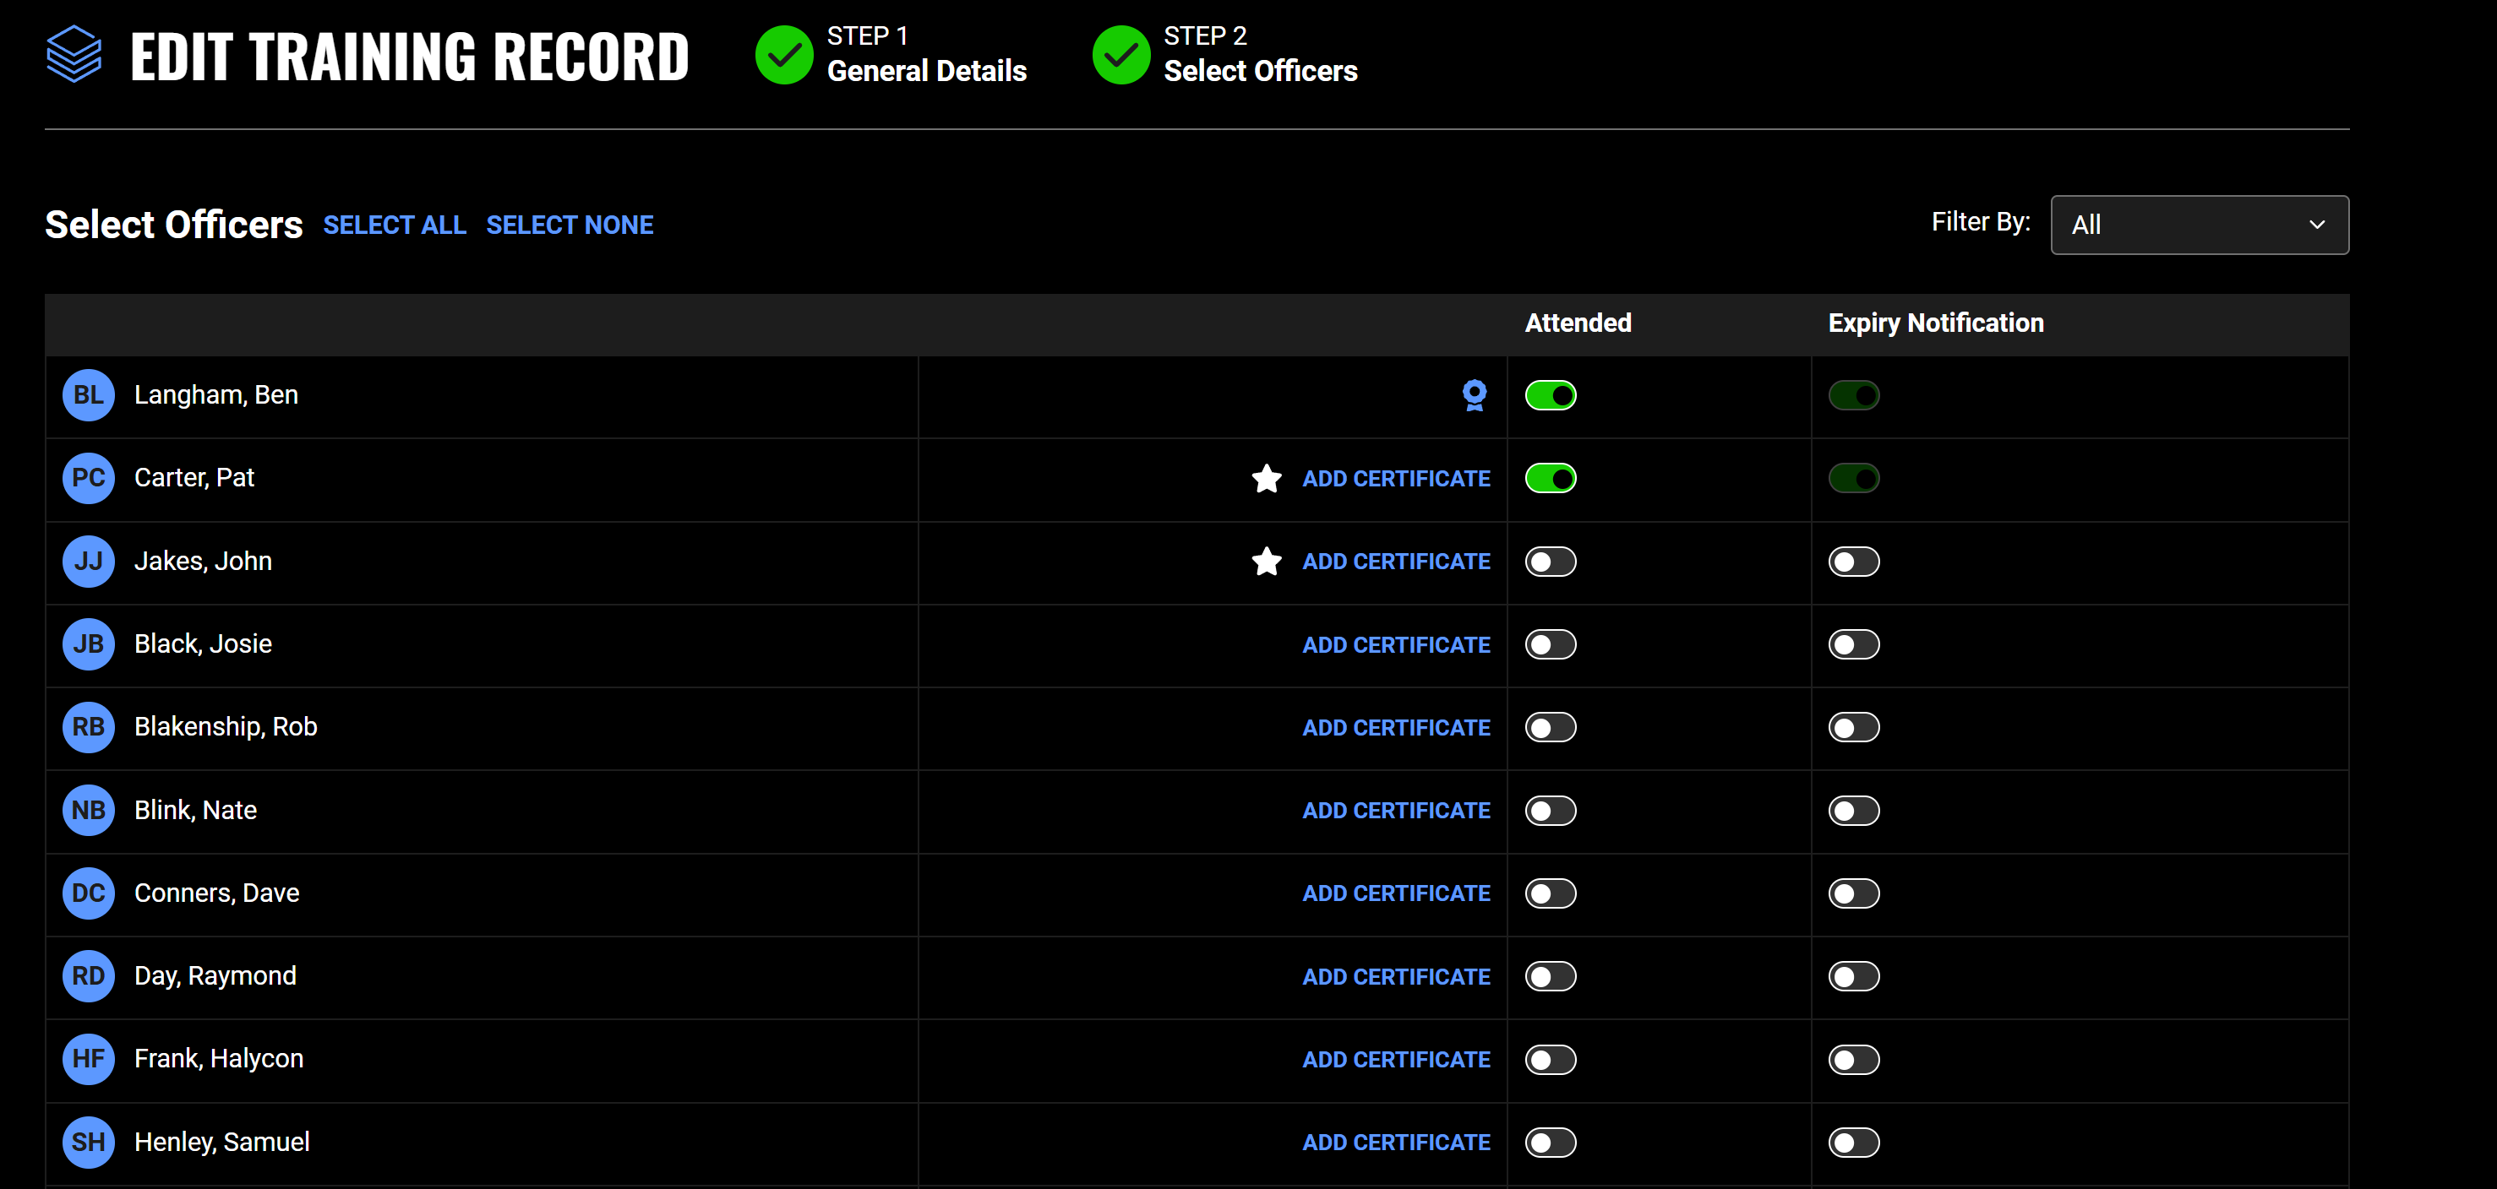Add certificate for Day, Raymond

click(1396, 977)
